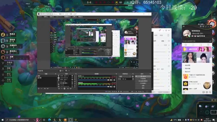217x122 pixels.
Task: Open source settings gear below sources list
Action: click(65, 89)
